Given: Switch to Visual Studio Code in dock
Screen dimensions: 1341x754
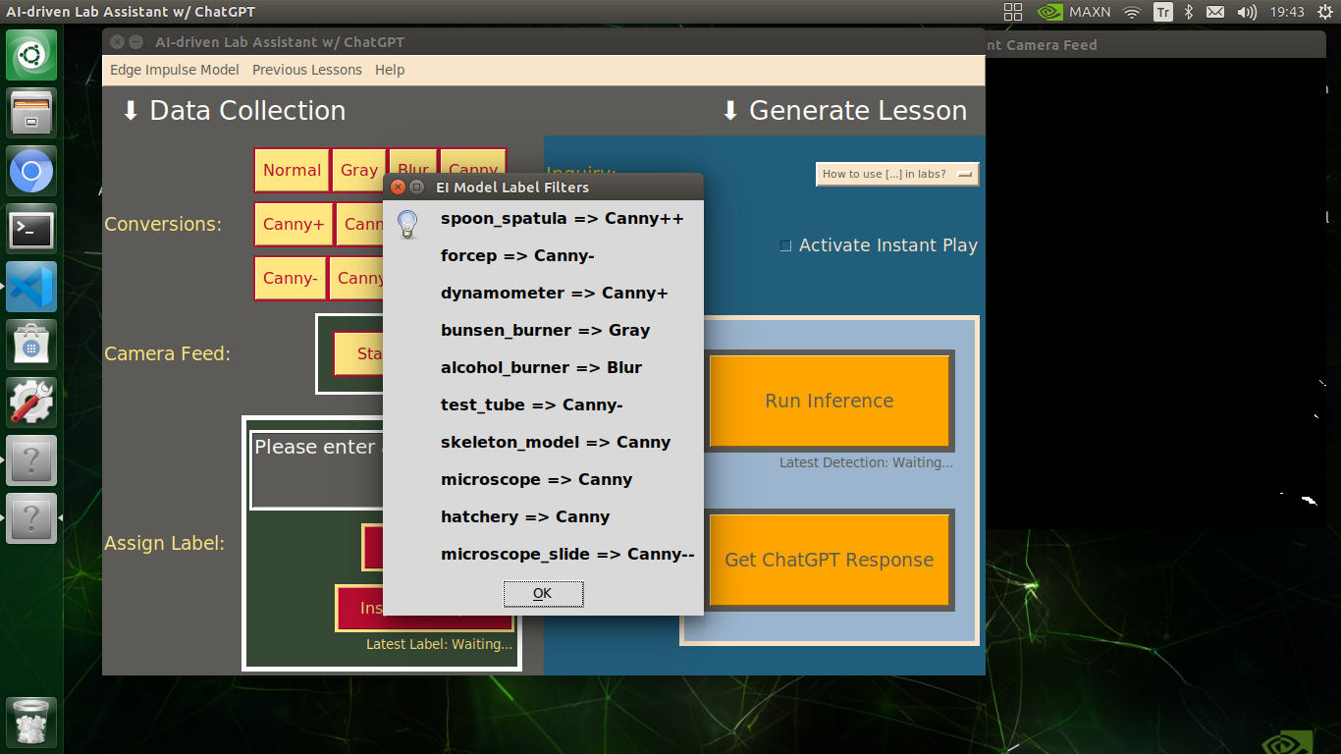Looking at the screenshot, I should [x=31, y=288].
